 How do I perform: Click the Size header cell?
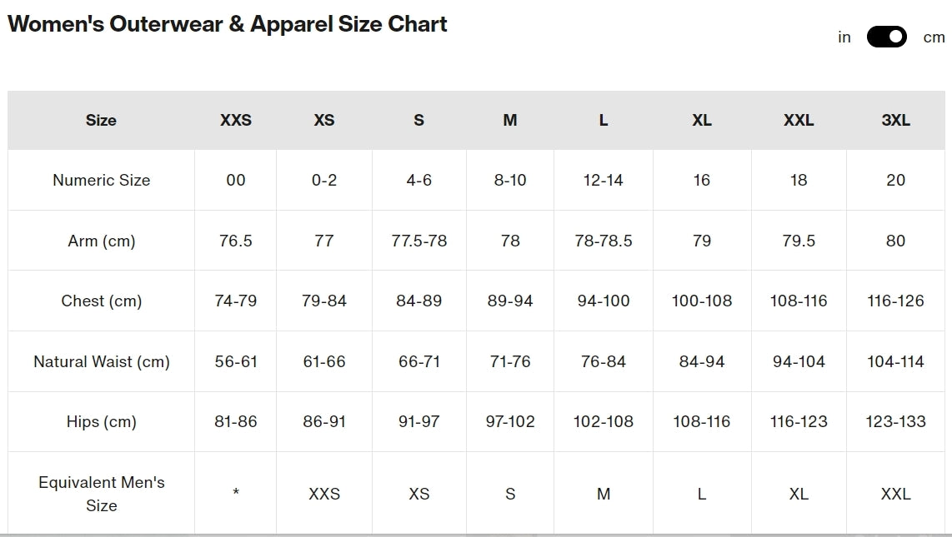(101, 120)
